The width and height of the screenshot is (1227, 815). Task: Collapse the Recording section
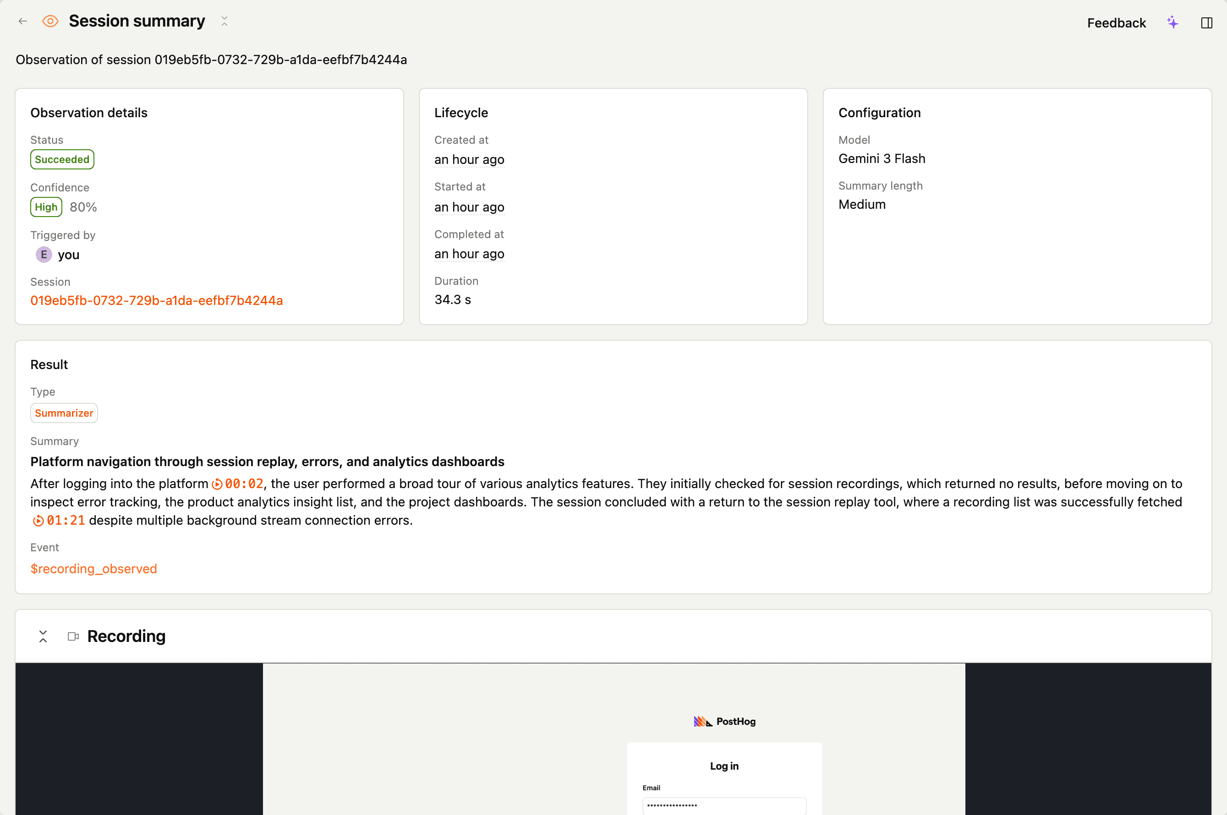[43, 636]
